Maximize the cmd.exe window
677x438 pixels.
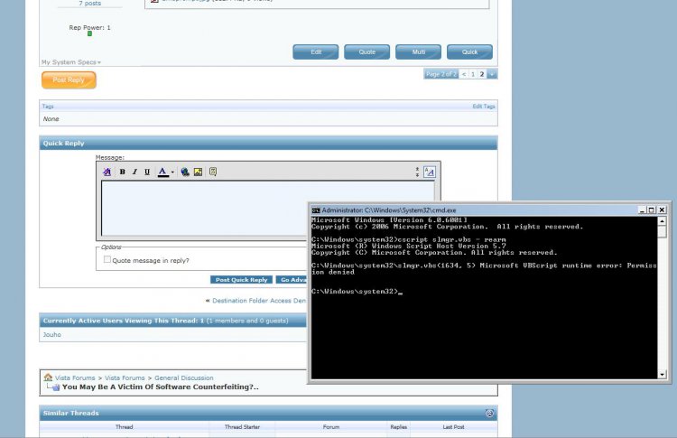point(652,210)
